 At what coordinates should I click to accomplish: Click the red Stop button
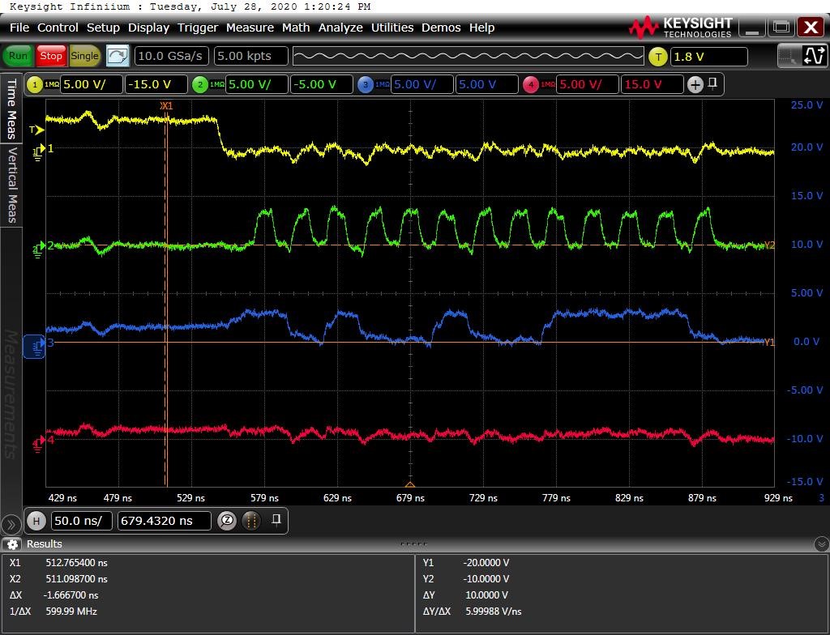coord(51,56)
